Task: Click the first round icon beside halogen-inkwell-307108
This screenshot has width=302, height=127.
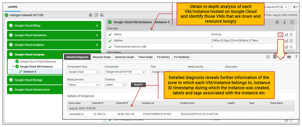Action: pyautogui.click(x=91, y=15)
